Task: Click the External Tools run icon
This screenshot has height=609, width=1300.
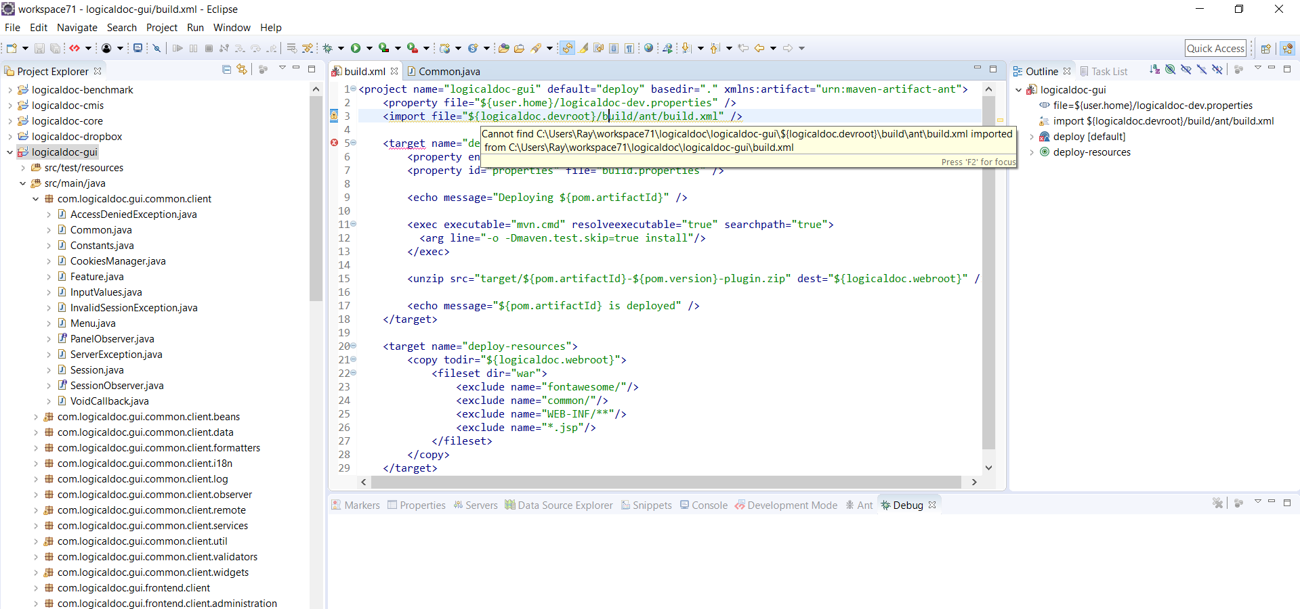Action: tap(412, 48)
